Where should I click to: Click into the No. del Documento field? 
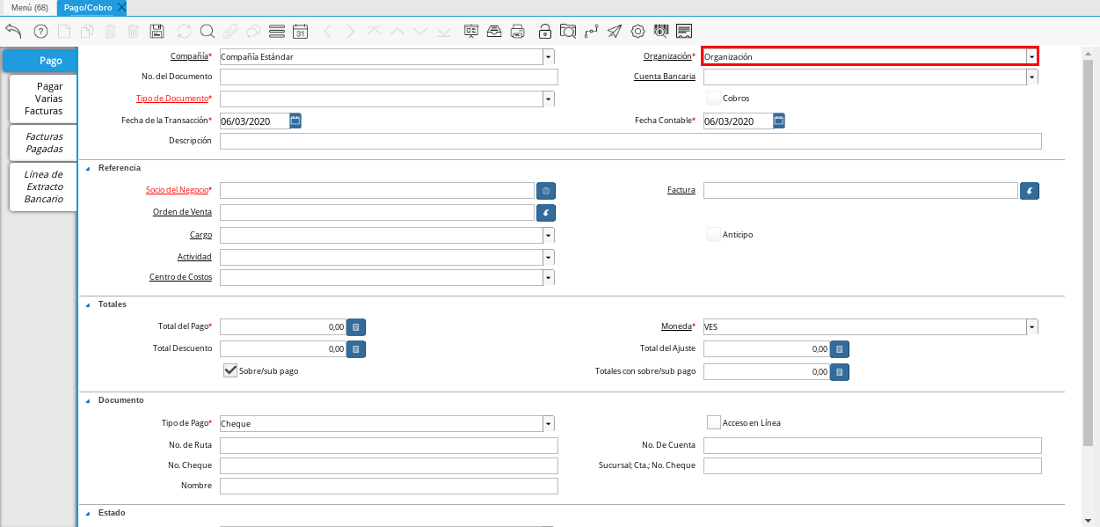point(389,77)
